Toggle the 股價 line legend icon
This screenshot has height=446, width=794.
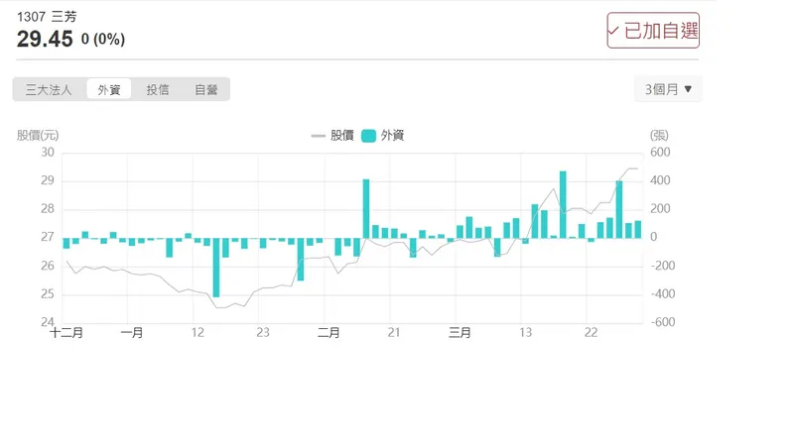(x=318, y=136)
